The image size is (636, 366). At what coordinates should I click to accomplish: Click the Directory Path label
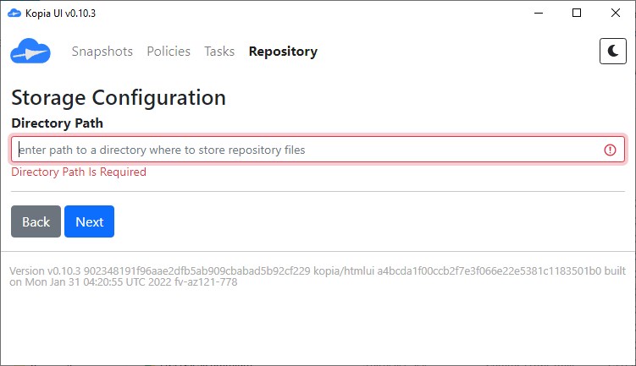[57, 123]
